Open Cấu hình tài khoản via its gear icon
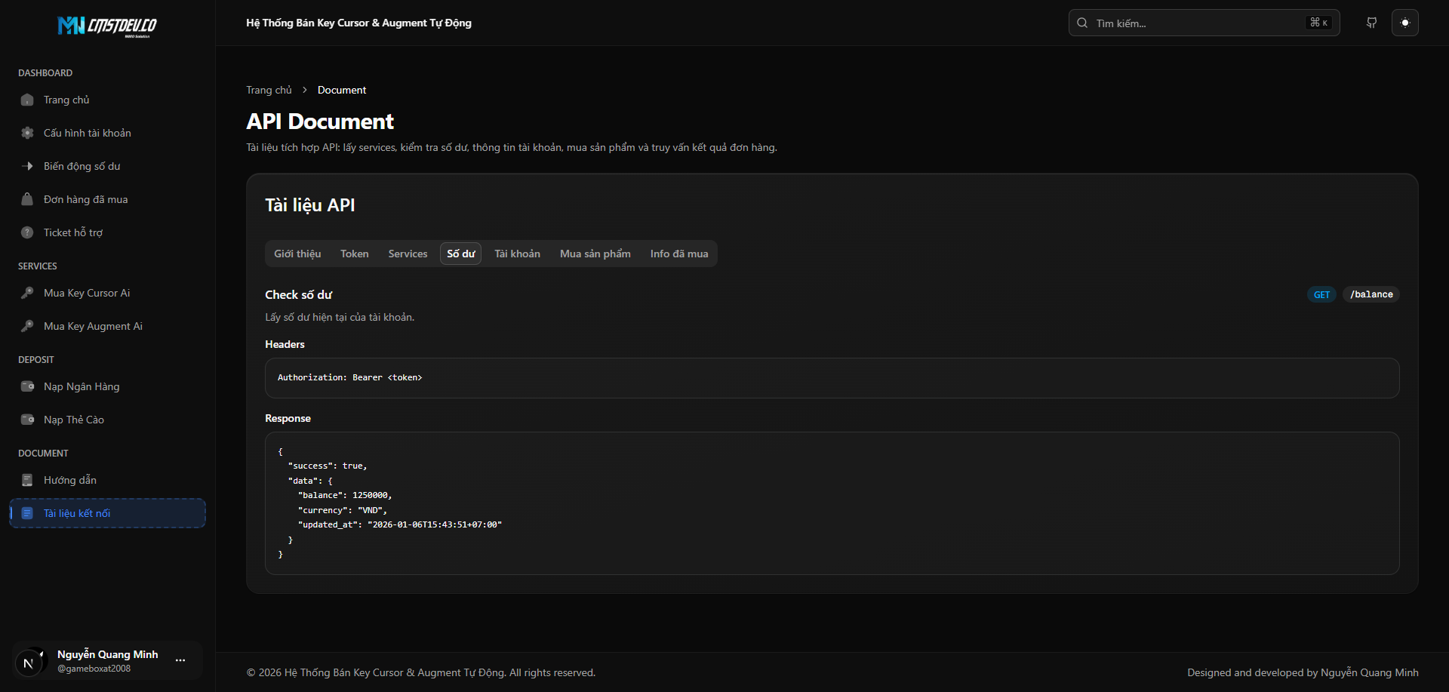 click(x=27, y=133)
